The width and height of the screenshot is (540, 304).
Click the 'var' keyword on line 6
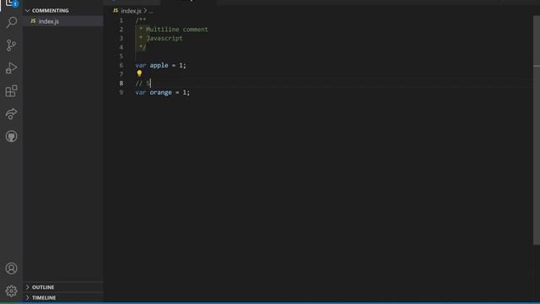tap(141, 65)
